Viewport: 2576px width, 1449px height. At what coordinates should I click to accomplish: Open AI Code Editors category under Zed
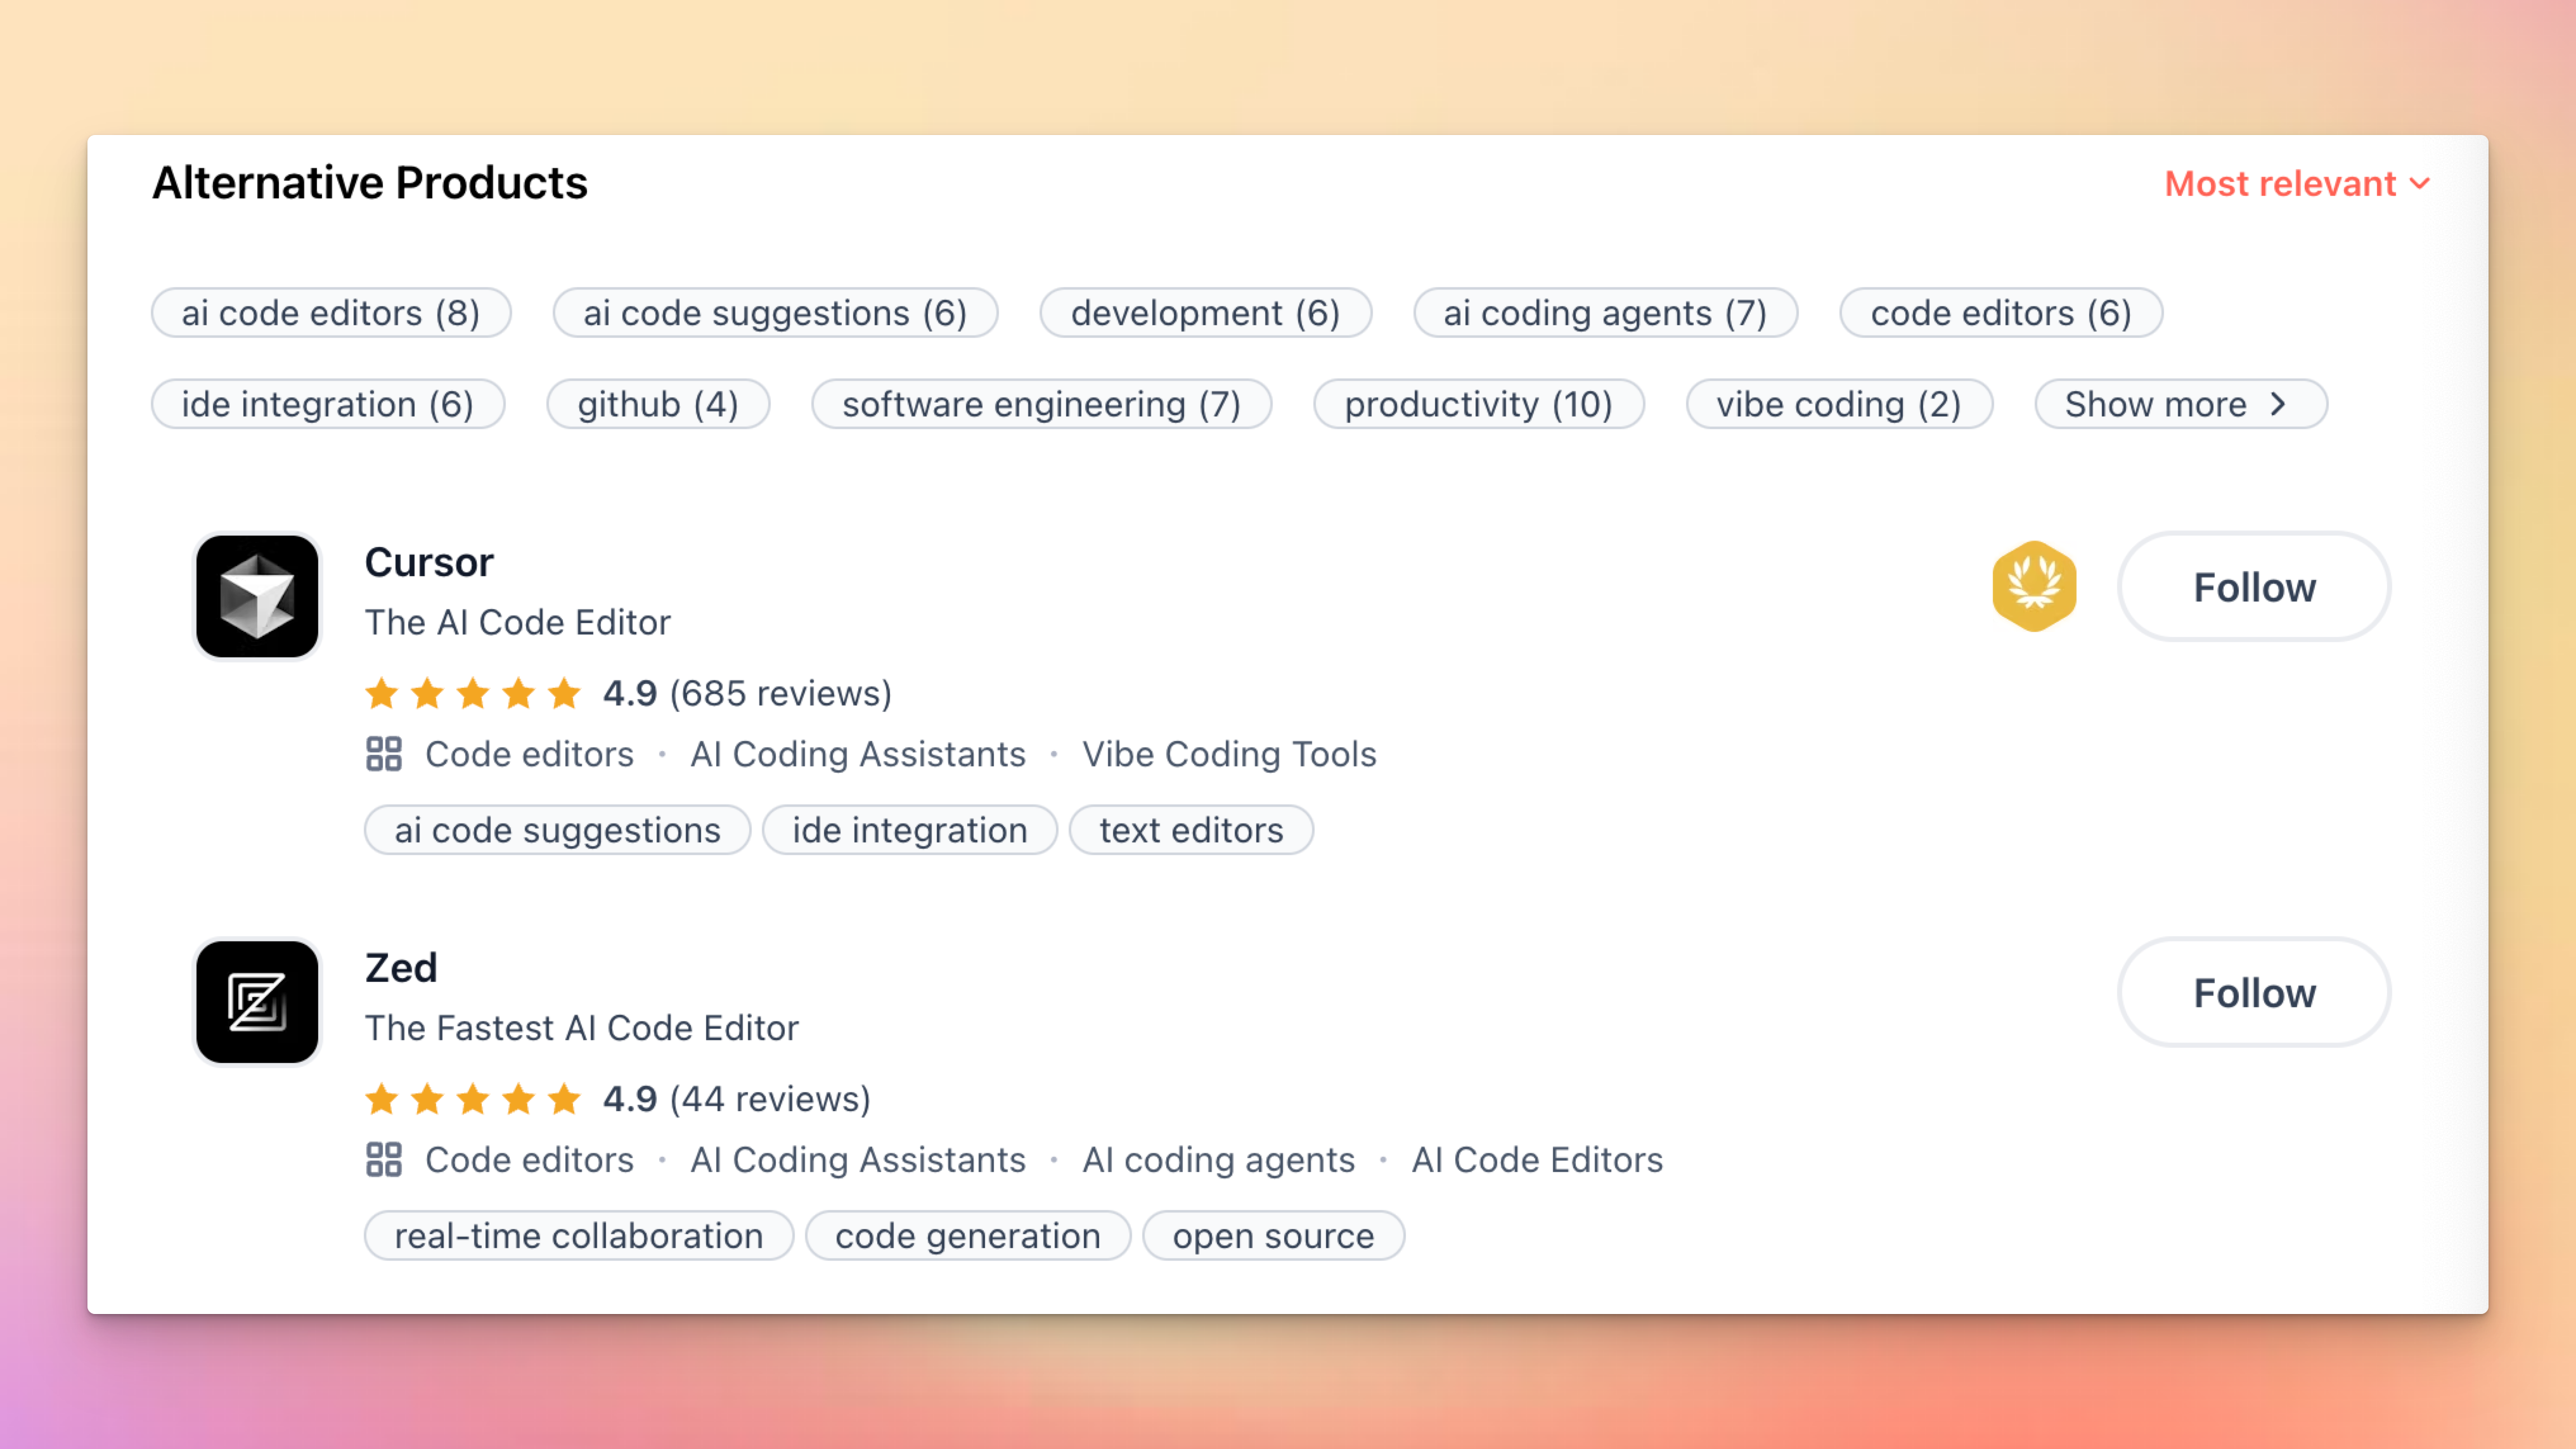tap(1536, 1160)
